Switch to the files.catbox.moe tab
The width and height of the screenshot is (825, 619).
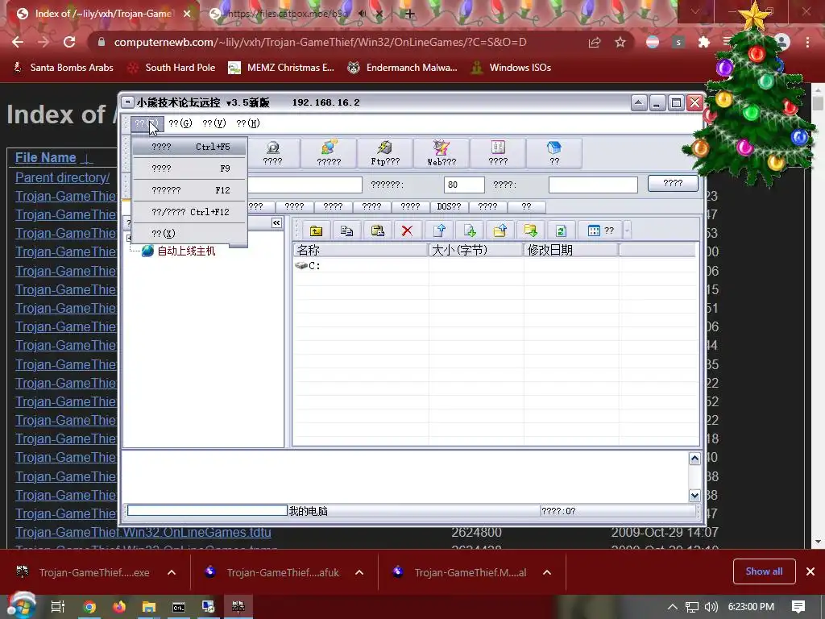click(288, 14)
